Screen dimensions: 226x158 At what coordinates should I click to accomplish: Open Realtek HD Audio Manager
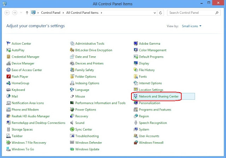[x=31, y=116]
